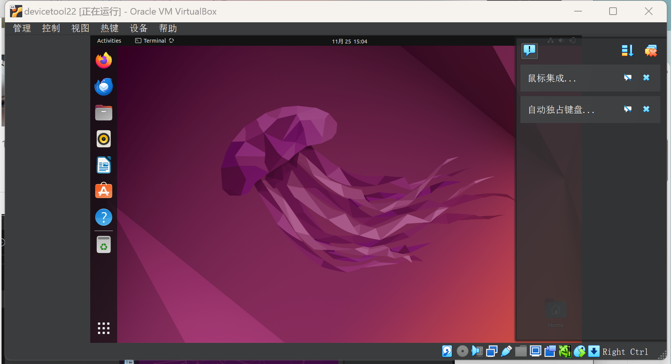The height and width of the screenshot is (364, 671).
Task: Open Rhythmbox music player in dock
Action: point(104,139)
